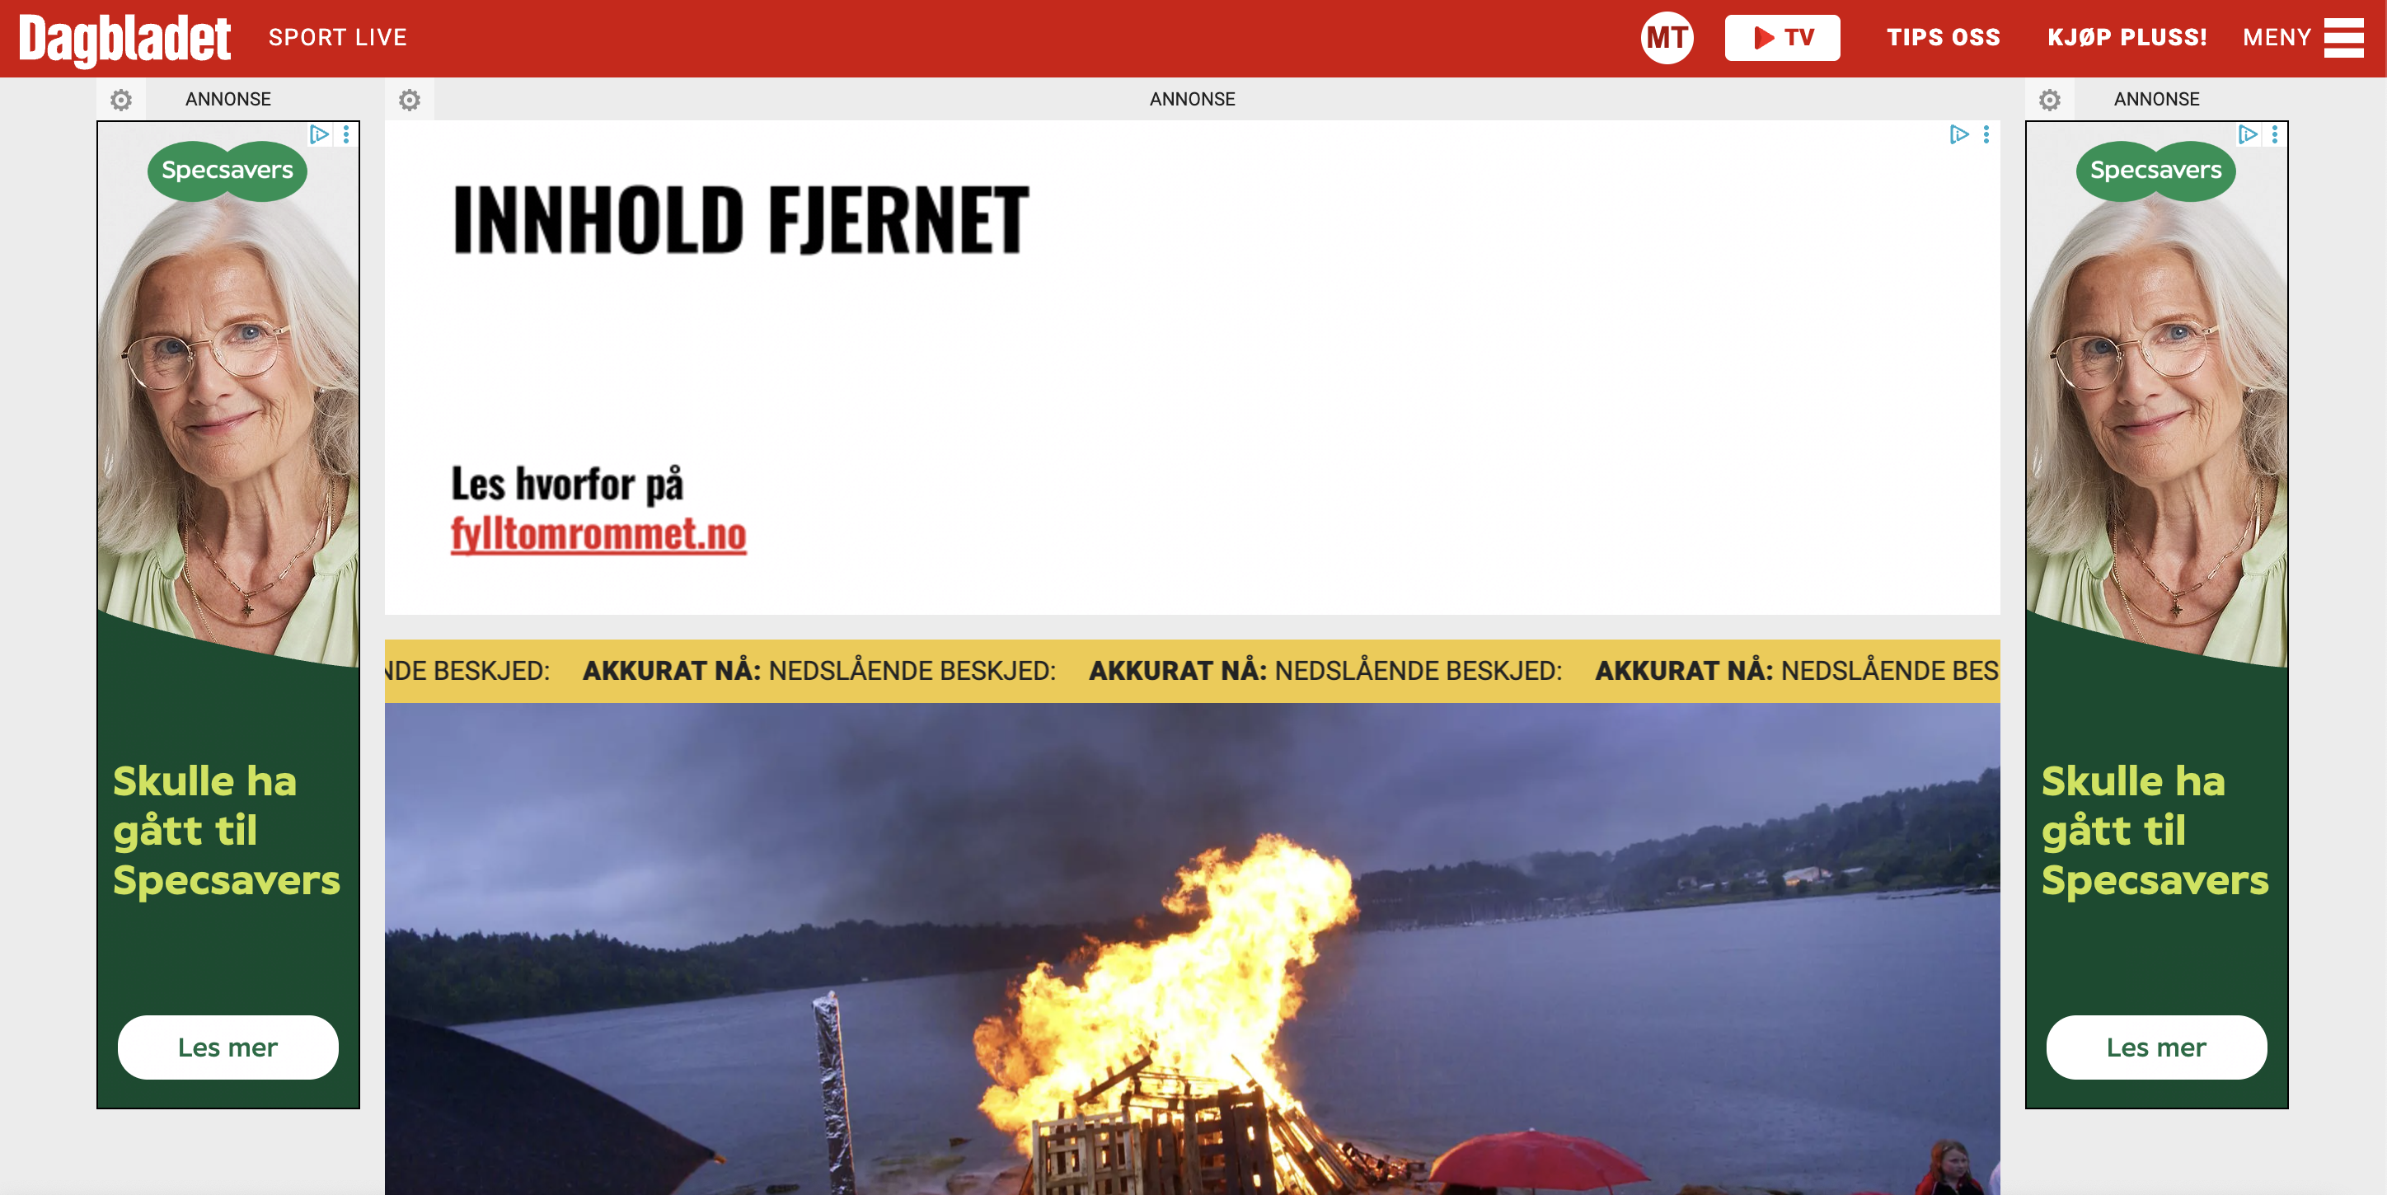Click Les mer on left Specsavers ad
Image resolution: width=2387 pixels, height=1195 pixels.
click(228, 1047)
